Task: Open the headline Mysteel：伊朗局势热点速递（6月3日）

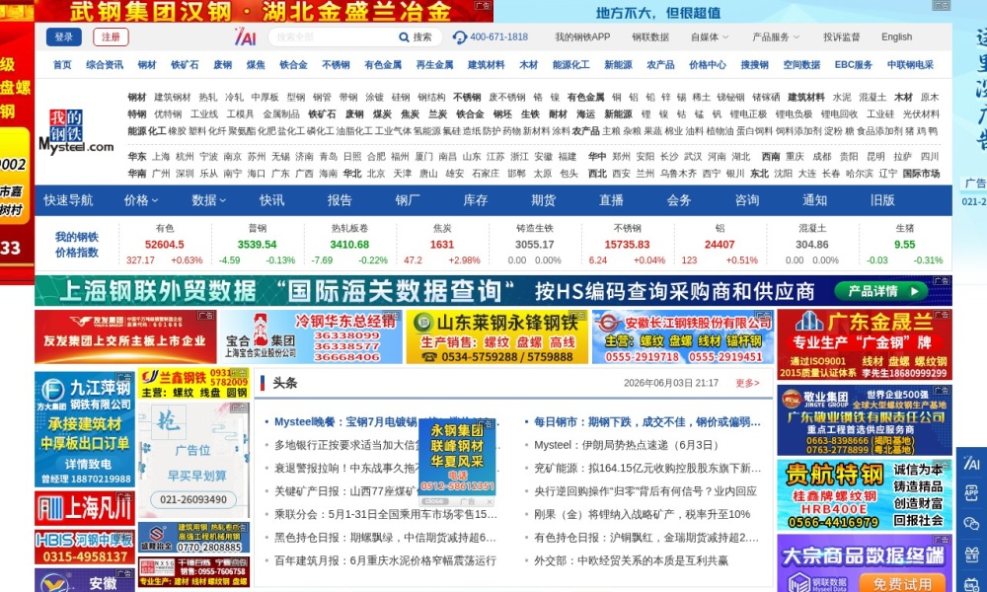Action: (627, 445)
